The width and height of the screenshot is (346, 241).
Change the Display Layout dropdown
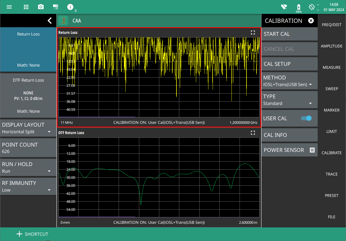point(28,128)
